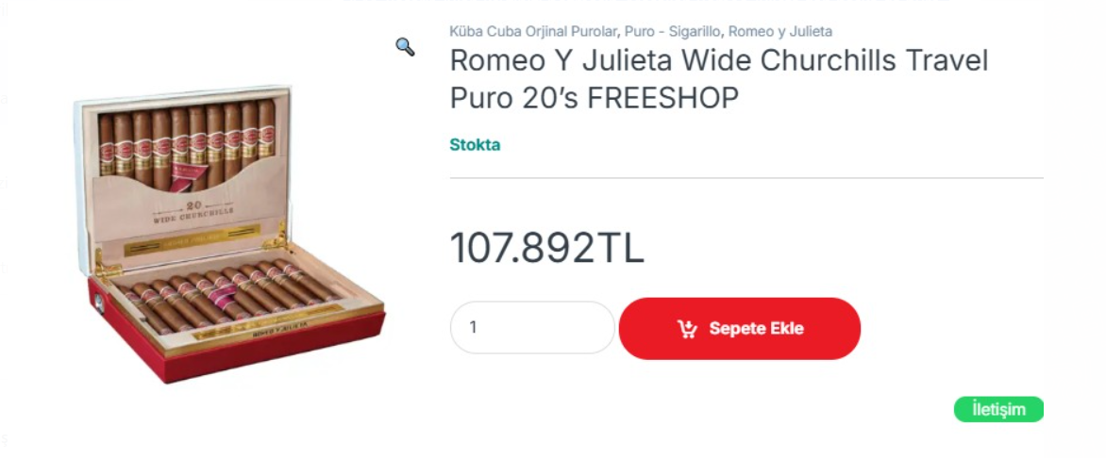Viewport: 1106px width, 458px height.
Task: Click the gold hinge on box right side
Action: click(276, 238)
